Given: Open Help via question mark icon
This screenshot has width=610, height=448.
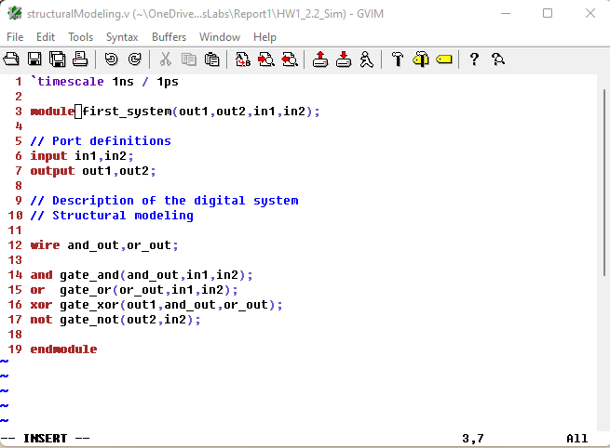Looking at the screenshot, I should click(x=474, y=59).
